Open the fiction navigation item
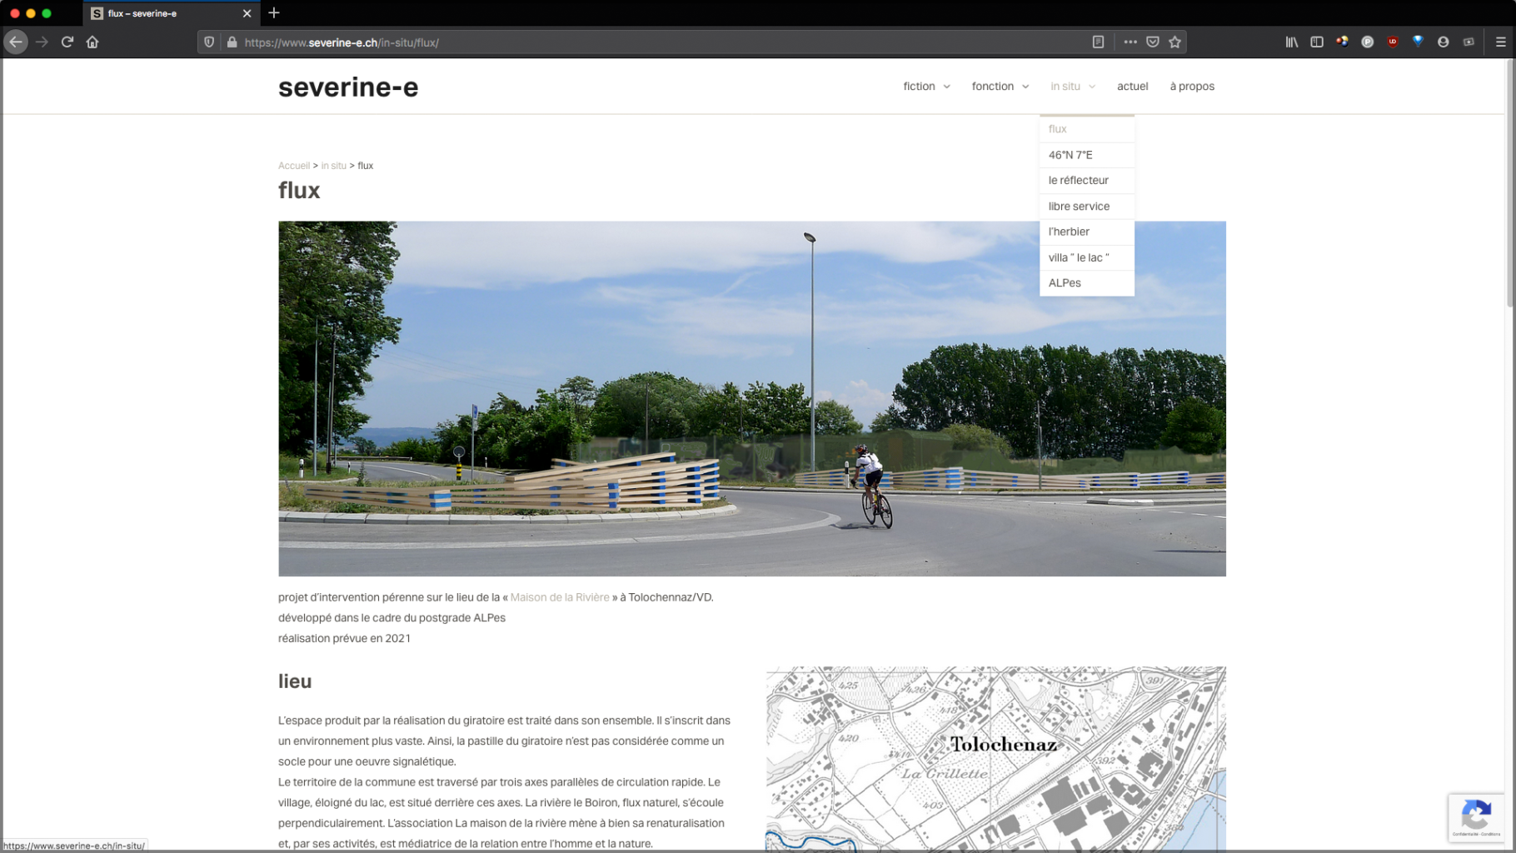1516x853 pixels. point(919,86)
